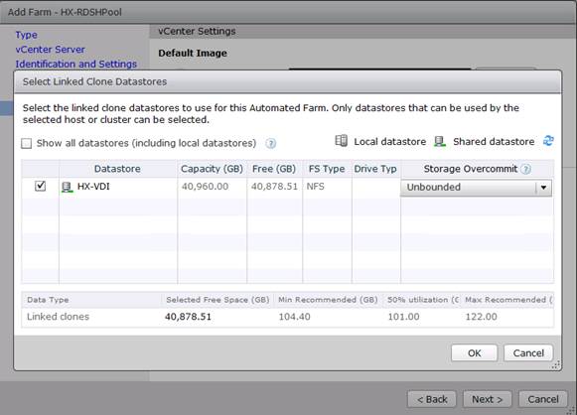577x415 pixels.
Task: Click dialog resize grip beside Cancel
Action: pos(556,365)
